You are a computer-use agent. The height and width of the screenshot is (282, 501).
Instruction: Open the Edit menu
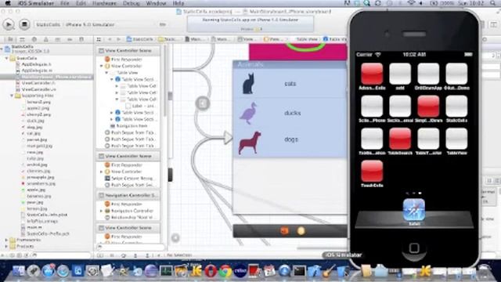coord(81,3)
